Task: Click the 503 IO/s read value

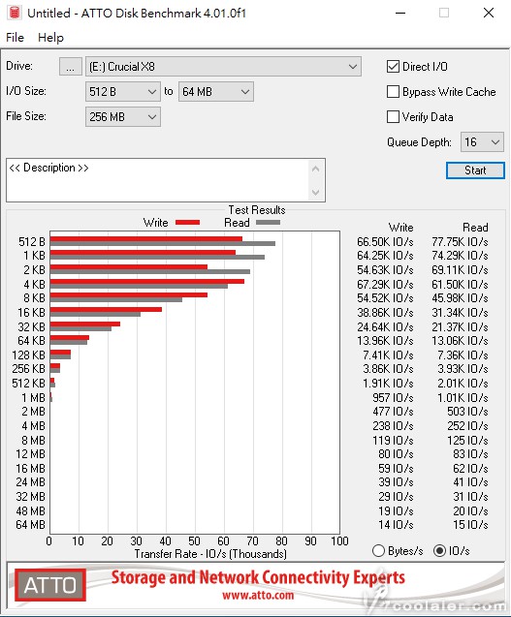Action: point(467,412)
